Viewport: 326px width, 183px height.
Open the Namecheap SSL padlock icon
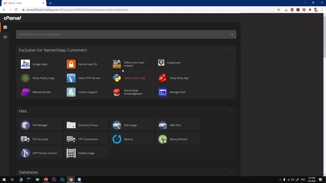(71, 64)
